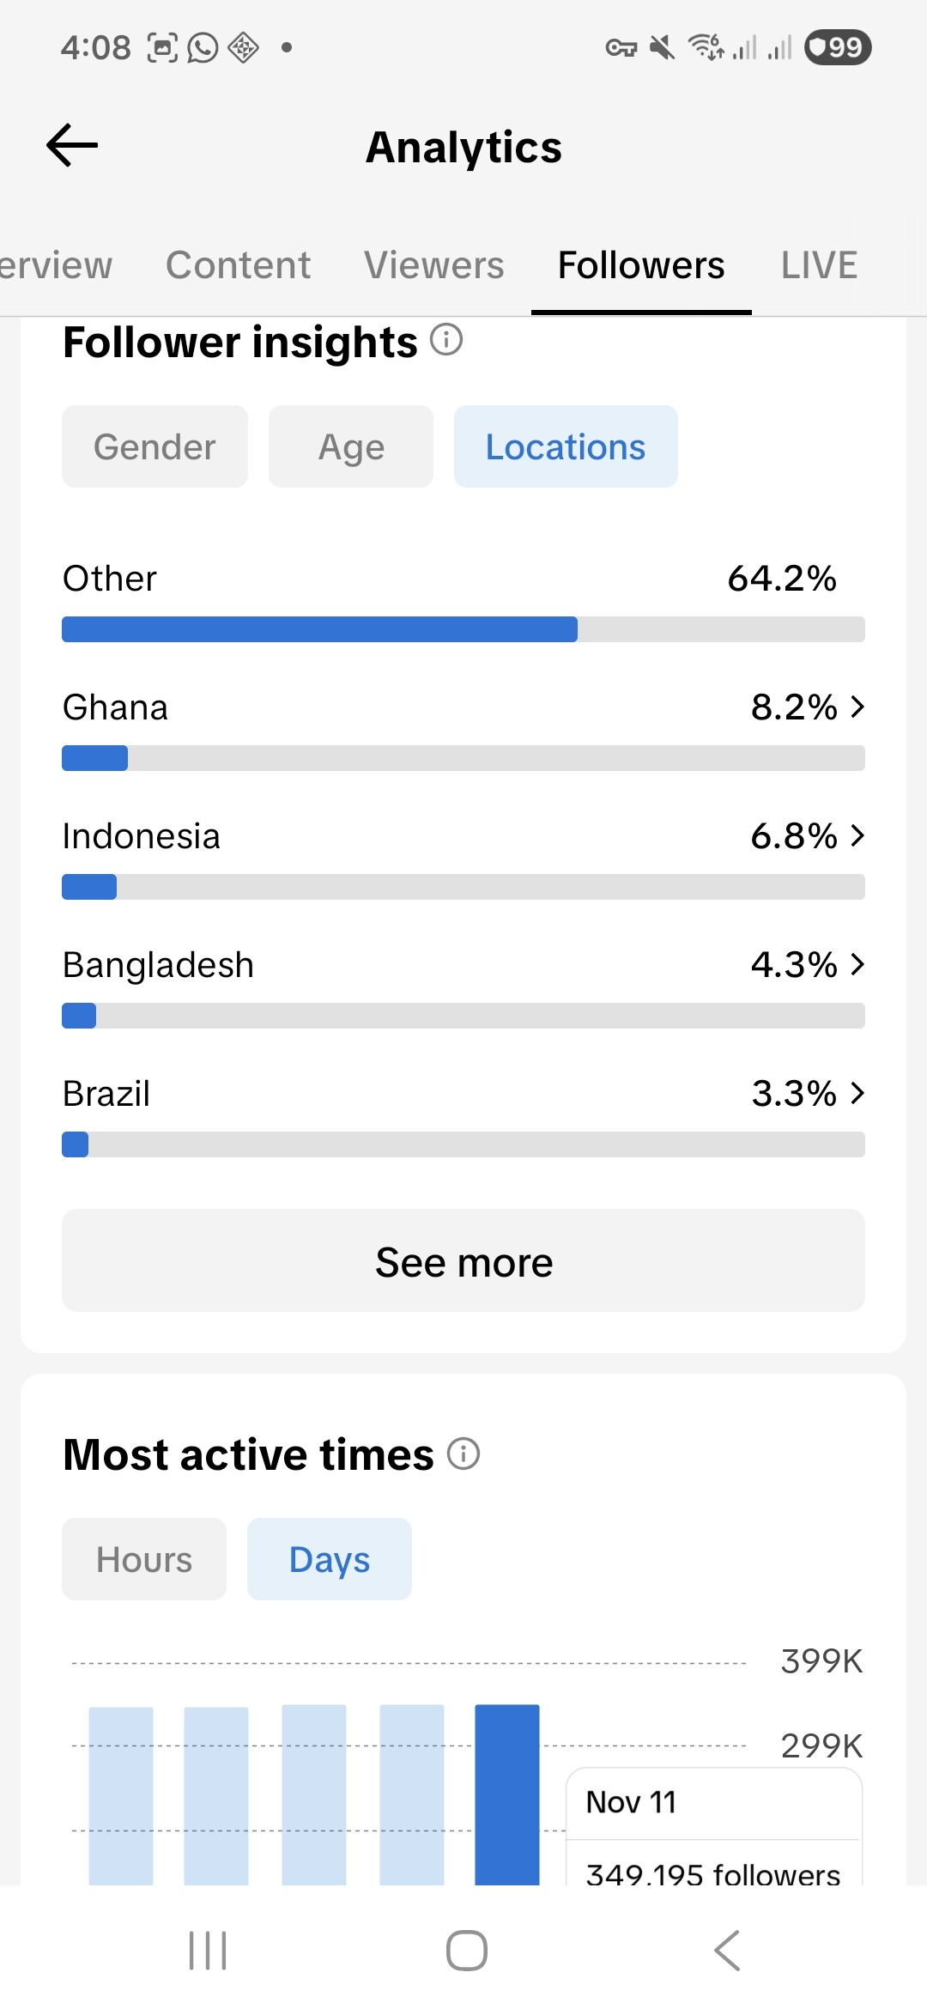Expand Brazil location details chevron
Screen dimensions: 927x2009
[857, 1093]
